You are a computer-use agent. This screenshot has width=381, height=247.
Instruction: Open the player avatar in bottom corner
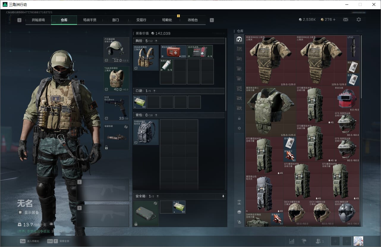(358, 241)
